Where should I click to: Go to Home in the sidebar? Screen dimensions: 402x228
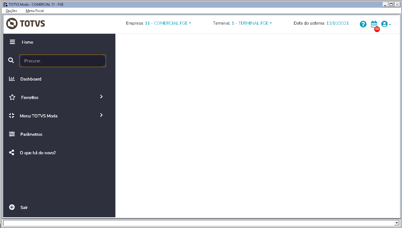(x=27, y=42)
